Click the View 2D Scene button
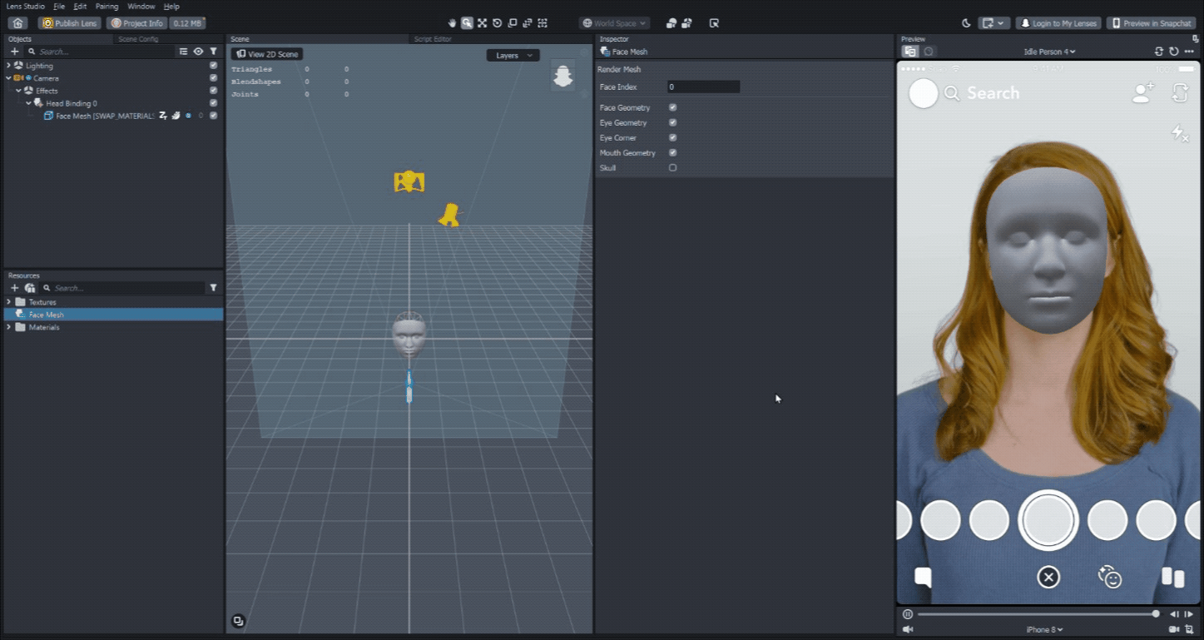 [x=267, y=54]
